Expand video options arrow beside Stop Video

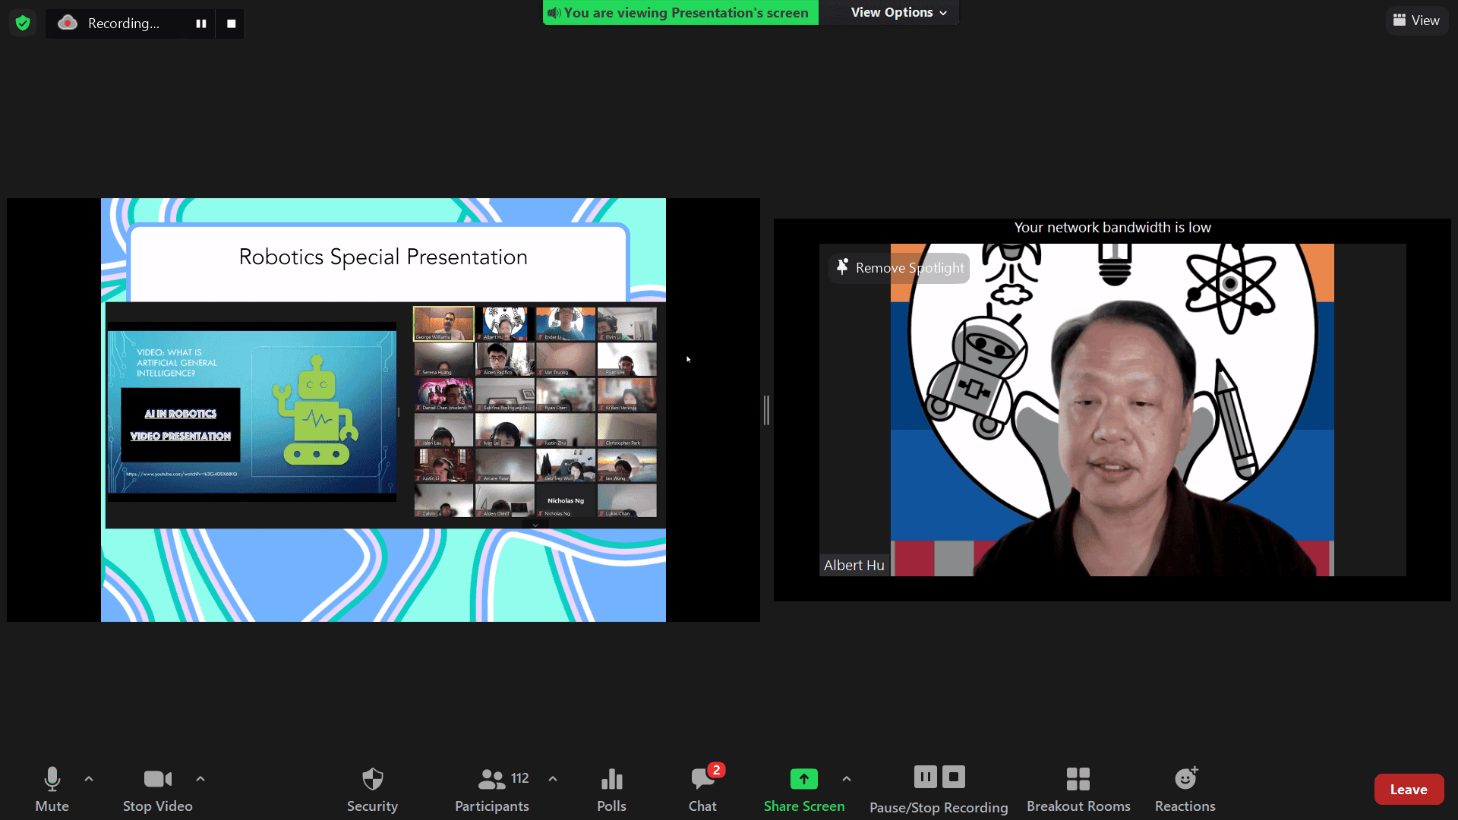point(200,779)
